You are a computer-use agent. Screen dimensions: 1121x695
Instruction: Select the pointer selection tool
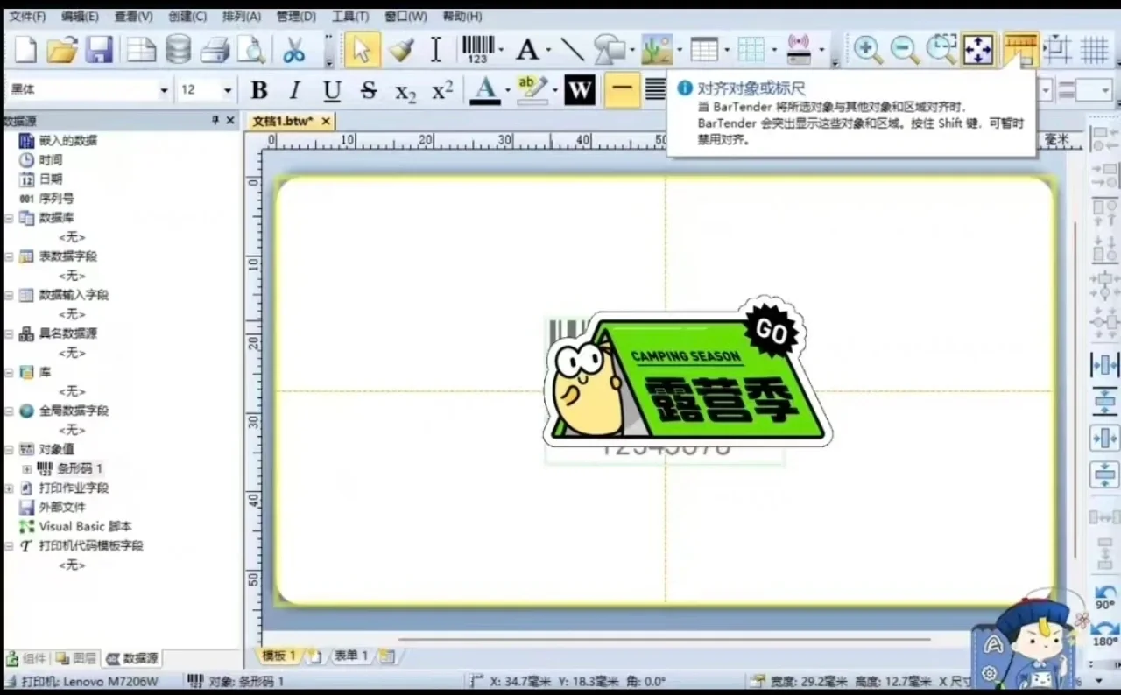(363, 49)
